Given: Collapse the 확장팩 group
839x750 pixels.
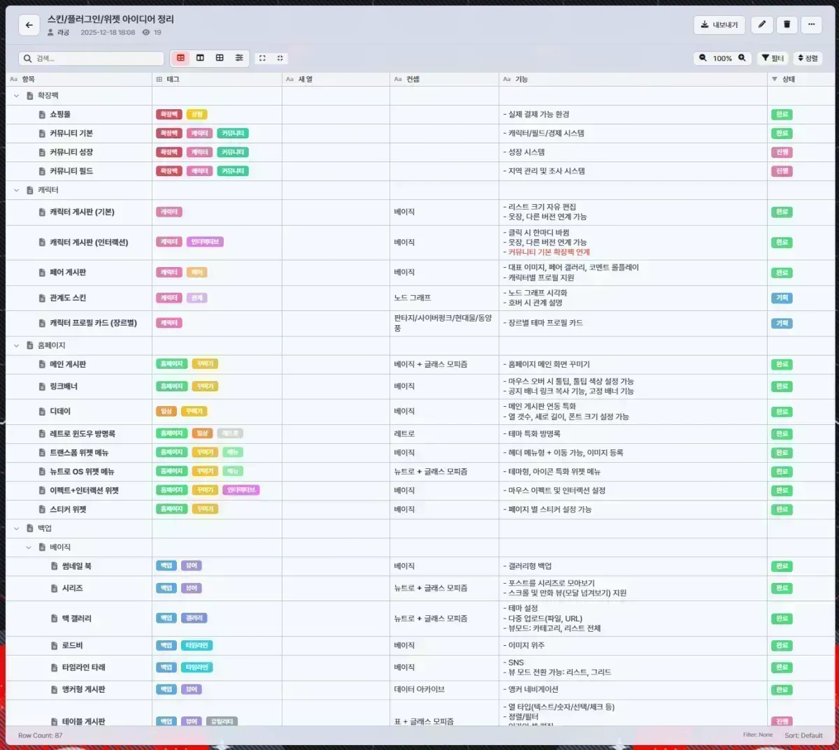Looking at the screenshot, I should [x=17, y=96].
